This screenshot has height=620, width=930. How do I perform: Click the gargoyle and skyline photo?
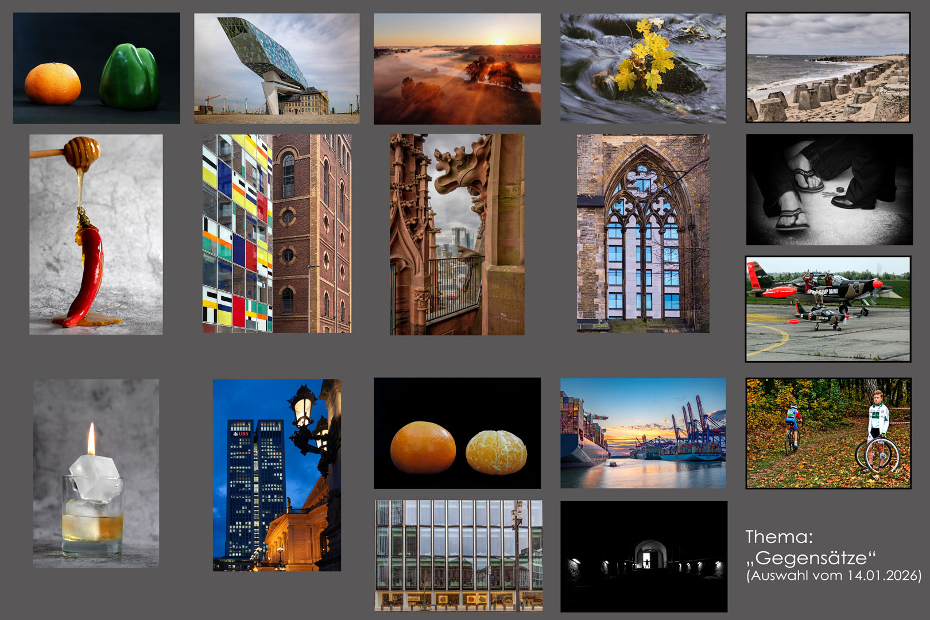click(x=457, y=234)
